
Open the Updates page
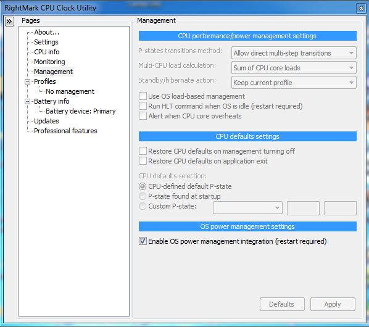(46, 121)
